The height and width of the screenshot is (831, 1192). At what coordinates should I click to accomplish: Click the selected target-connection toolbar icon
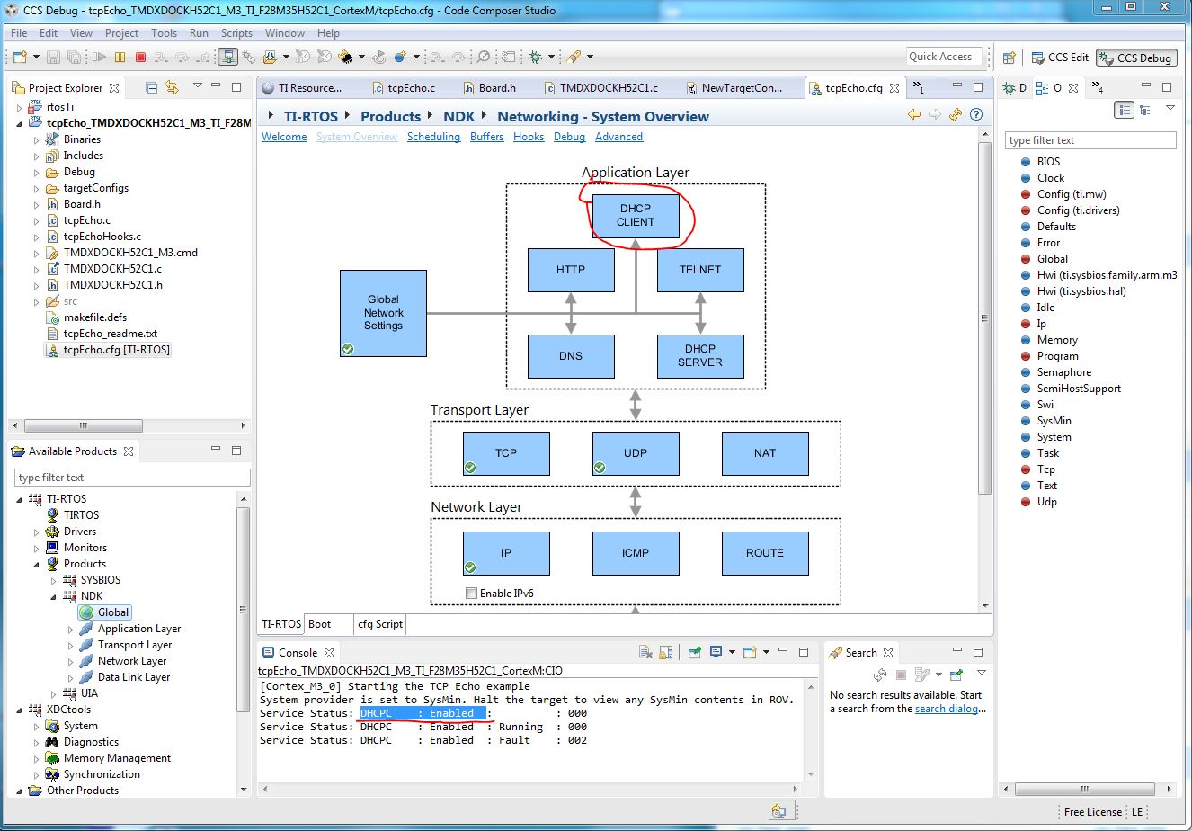227,57
